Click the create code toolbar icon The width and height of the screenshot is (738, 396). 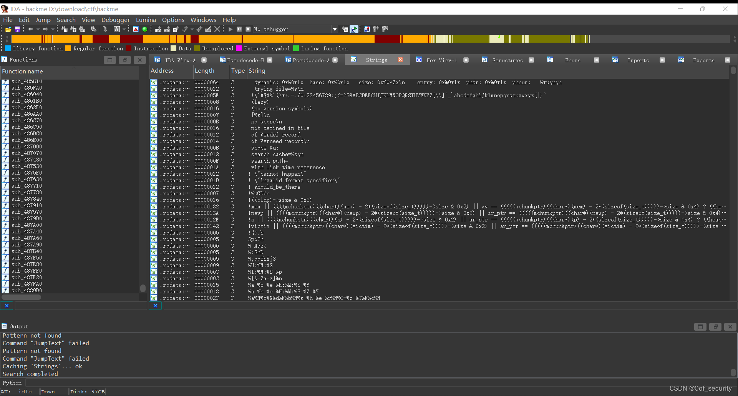tap(158, 29)
